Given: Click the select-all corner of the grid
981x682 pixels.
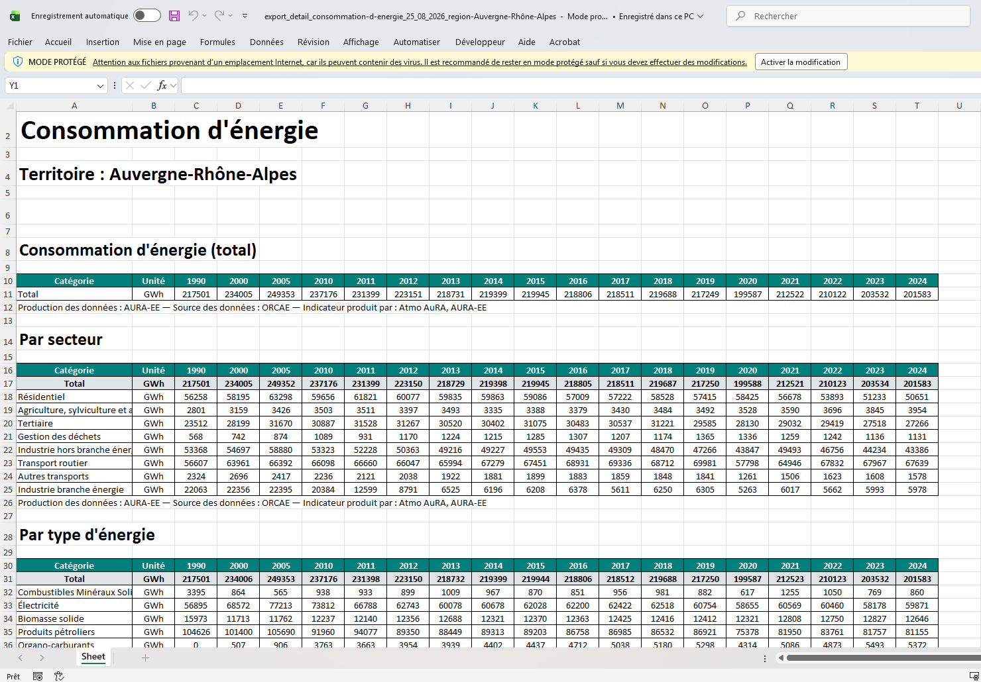Looking at the screenshot, I should pos(8,106).
